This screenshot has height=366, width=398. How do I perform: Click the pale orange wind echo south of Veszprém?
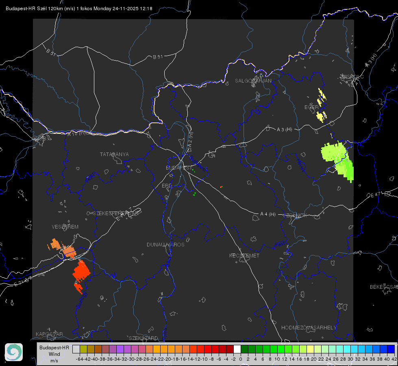[x=69, y=251]
